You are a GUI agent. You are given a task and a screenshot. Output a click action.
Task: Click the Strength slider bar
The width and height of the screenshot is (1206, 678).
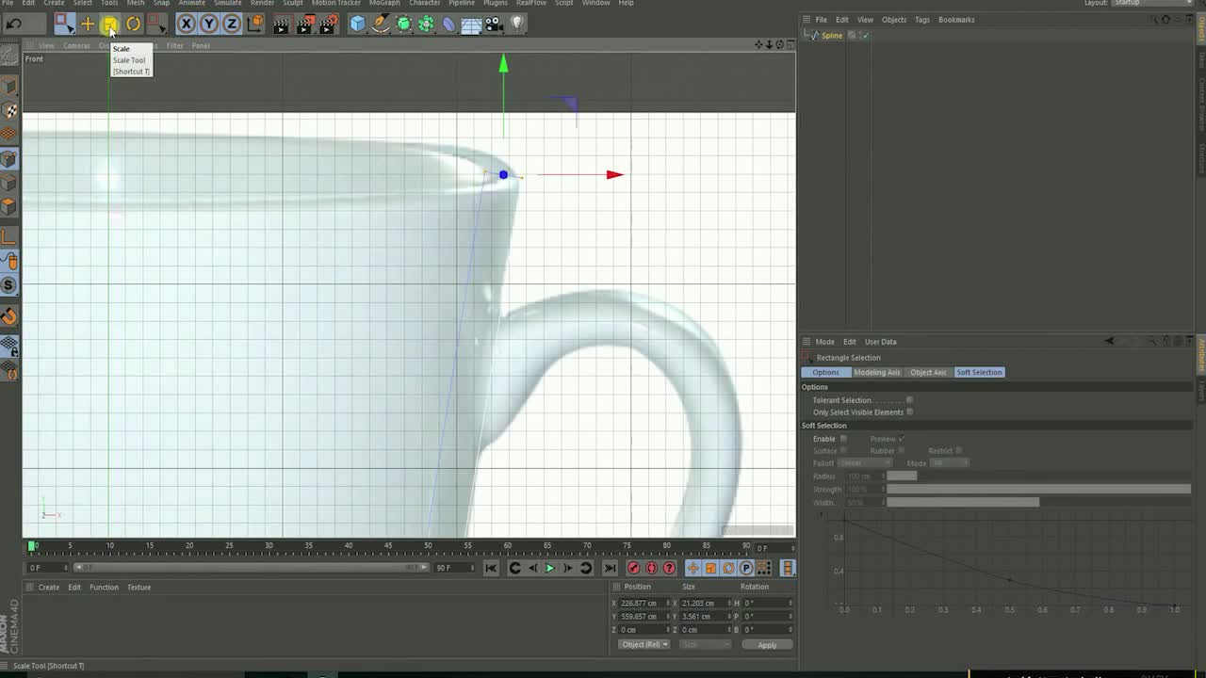tap(1038, 490)
